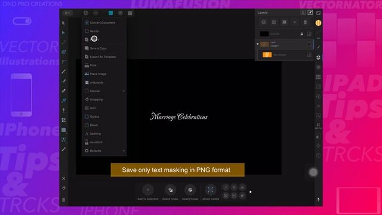
Task: Add a new layer with plus icon
Action: pyautogui.click(x=295, y=23)
